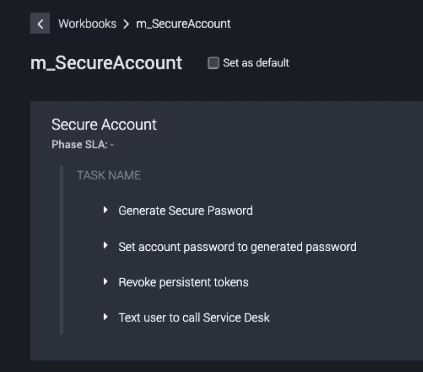Select the Generate Secure Pasword task name
The image size is (423, 372).
185,210
